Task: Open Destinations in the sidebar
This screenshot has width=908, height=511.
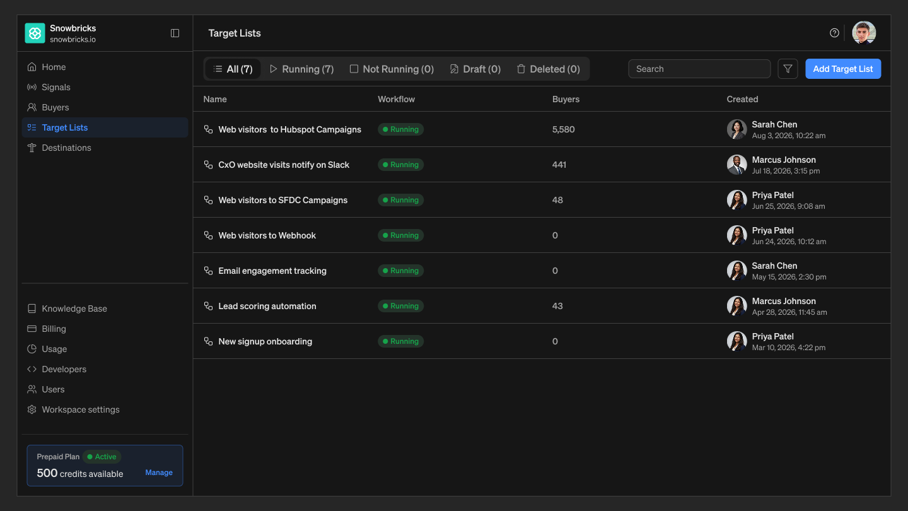Action: [x=105, y=148]
